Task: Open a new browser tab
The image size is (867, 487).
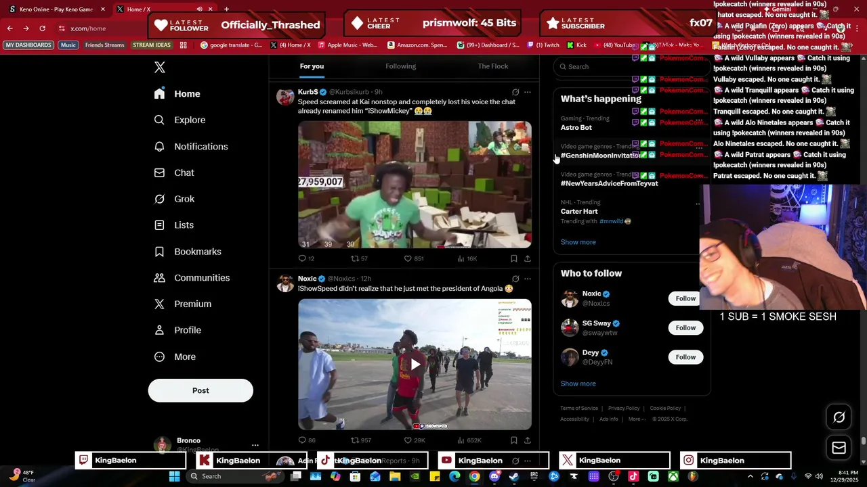Action: pyautogui.click(x=226, y=9)
